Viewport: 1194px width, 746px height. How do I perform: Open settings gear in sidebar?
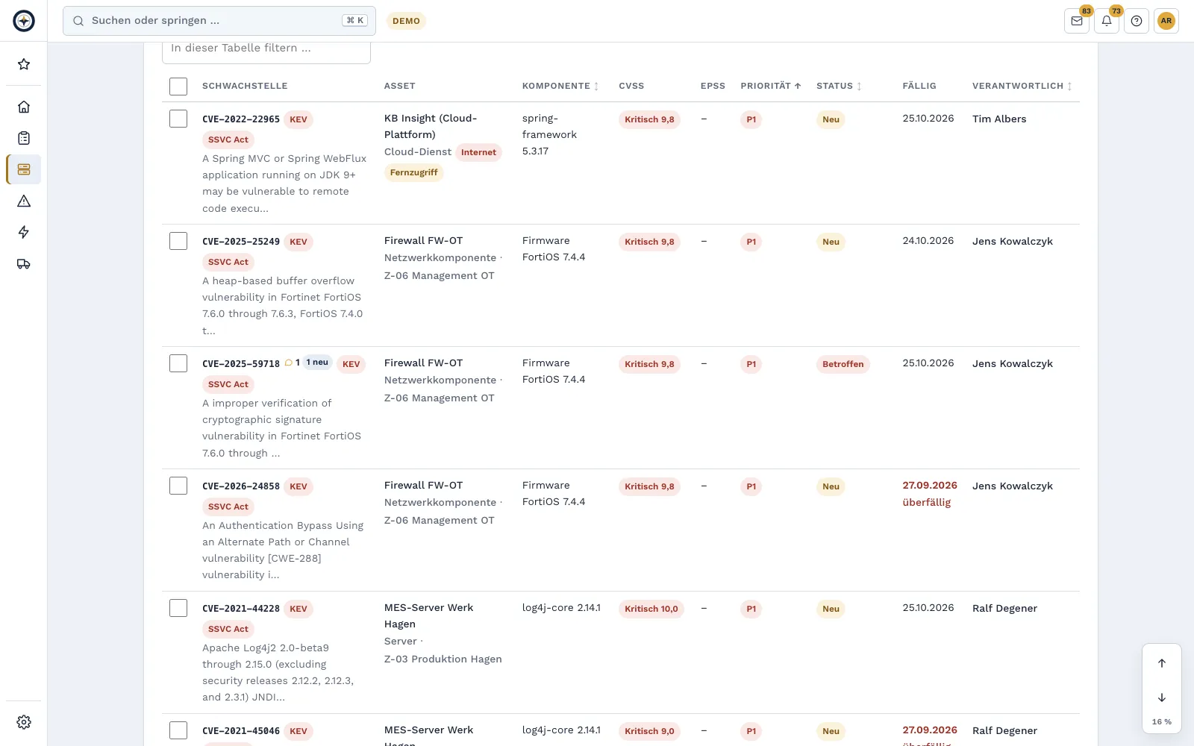click(x=24, y=722)
